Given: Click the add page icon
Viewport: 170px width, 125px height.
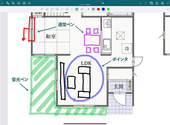Looking at the screenshot, I should click(x=151, y=3).
